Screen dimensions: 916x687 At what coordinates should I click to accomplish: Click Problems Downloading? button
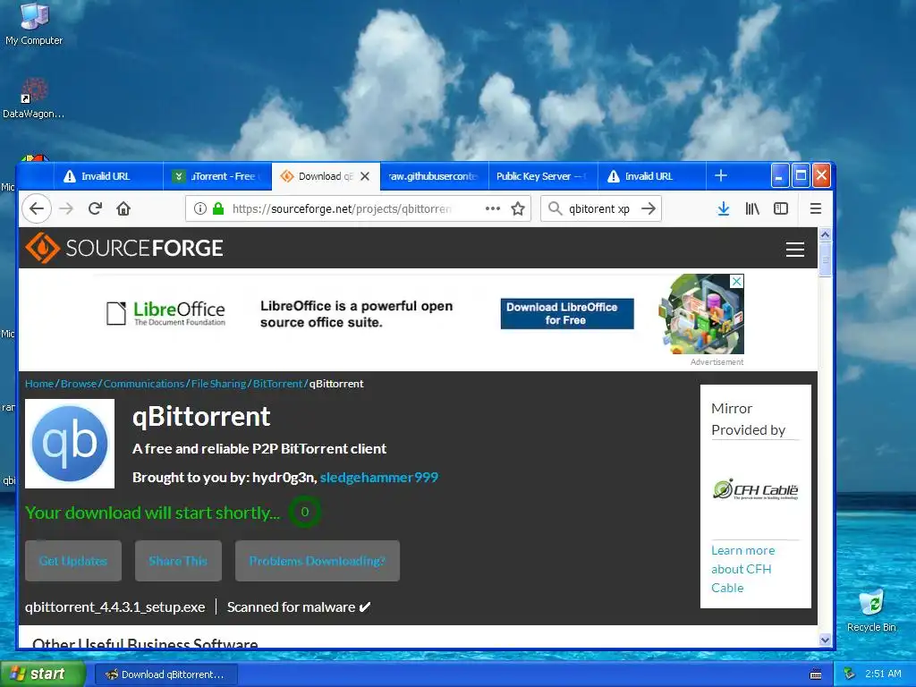pos(318,561)
